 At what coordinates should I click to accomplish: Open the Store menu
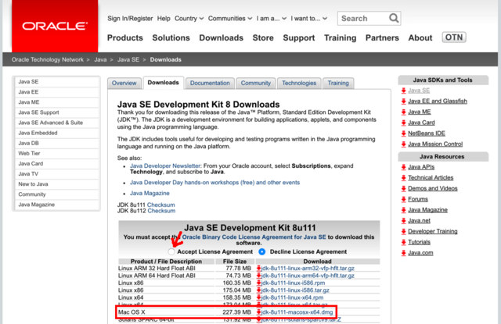263,38
